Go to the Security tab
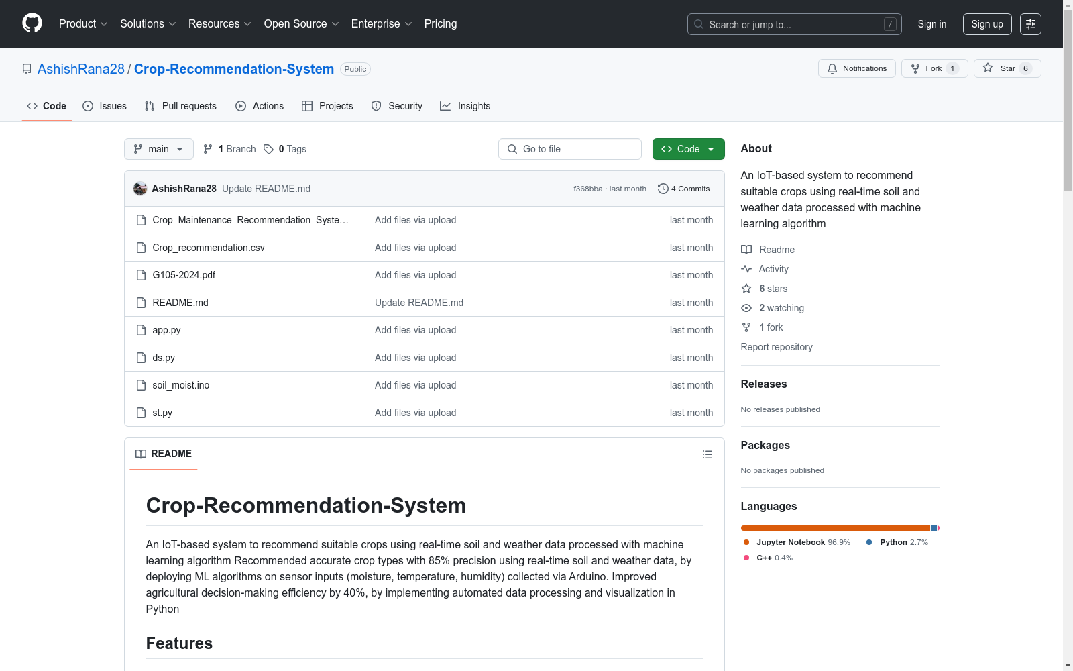 397,106
